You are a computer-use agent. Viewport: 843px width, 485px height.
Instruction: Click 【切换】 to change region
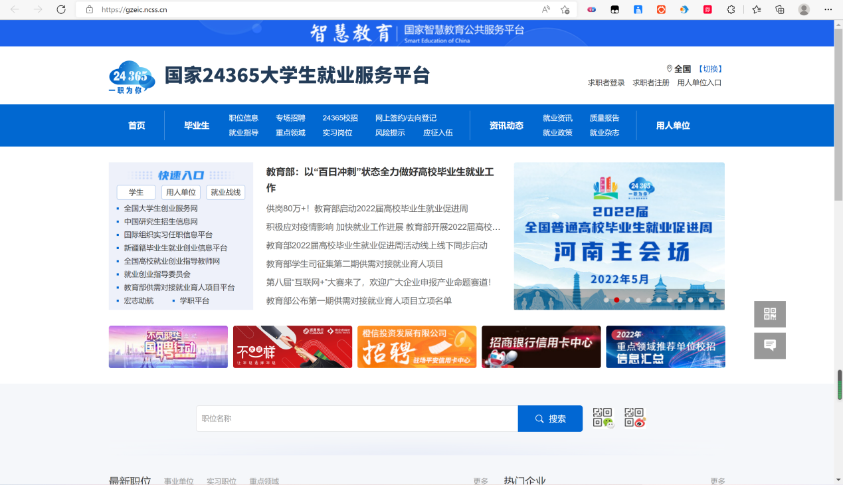(x=709, y=69)
